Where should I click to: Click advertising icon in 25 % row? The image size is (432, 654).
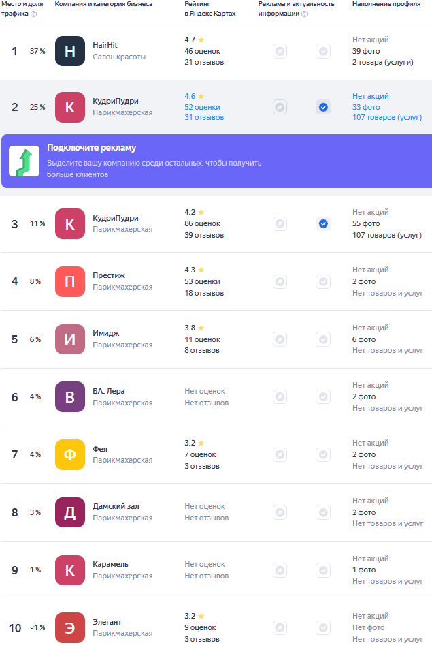(x=280, y=107)
